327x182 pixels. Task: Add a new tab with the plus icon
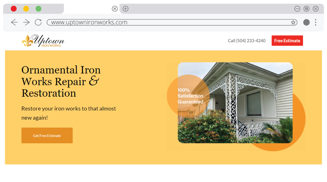(125, 9)
